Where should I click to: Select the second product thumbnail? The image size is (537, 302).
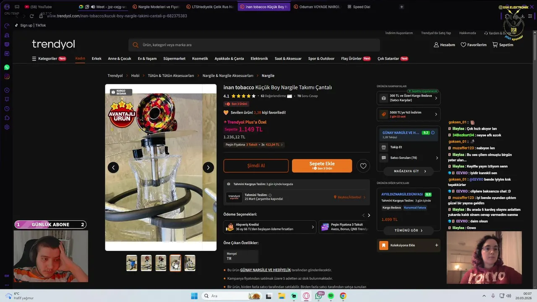click(x=146, y=263)
